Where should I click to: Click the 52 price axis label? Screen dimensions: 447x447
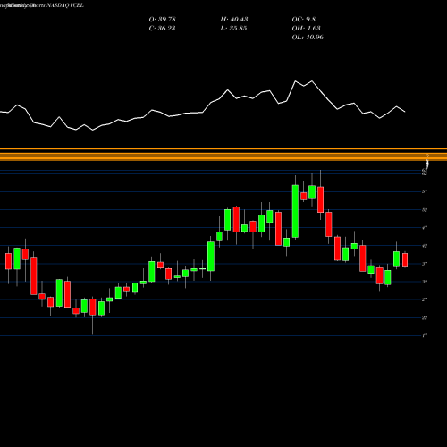click(x=425, y=210)
